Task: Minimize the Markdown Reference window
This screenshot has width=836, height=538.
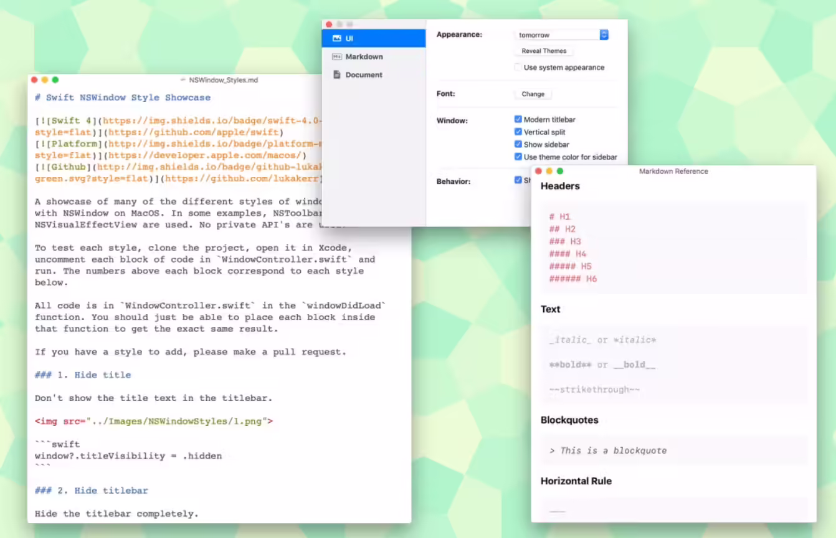Action: pyautogui.click(x=549, y=171)
